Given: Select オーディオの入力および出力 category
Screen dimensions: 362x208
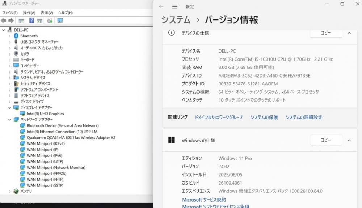Looking at the screenshot, I should [x=41, y=48].
